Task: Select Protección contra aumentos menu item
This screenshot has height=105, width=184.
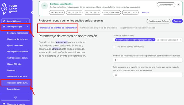Action: click(x=16, y=83)
